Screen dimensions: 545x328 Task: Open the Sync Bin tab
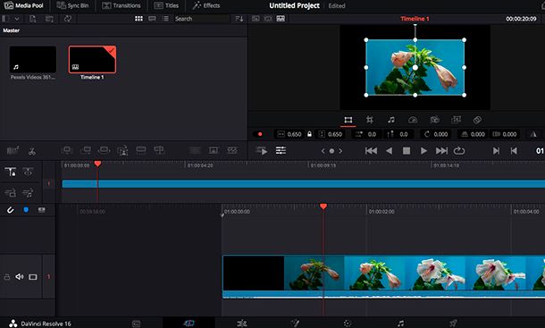point(72,5)
